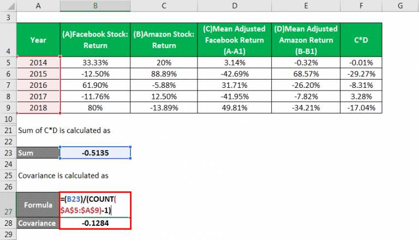
Task: Select column G header
Action: click(401, 5)
